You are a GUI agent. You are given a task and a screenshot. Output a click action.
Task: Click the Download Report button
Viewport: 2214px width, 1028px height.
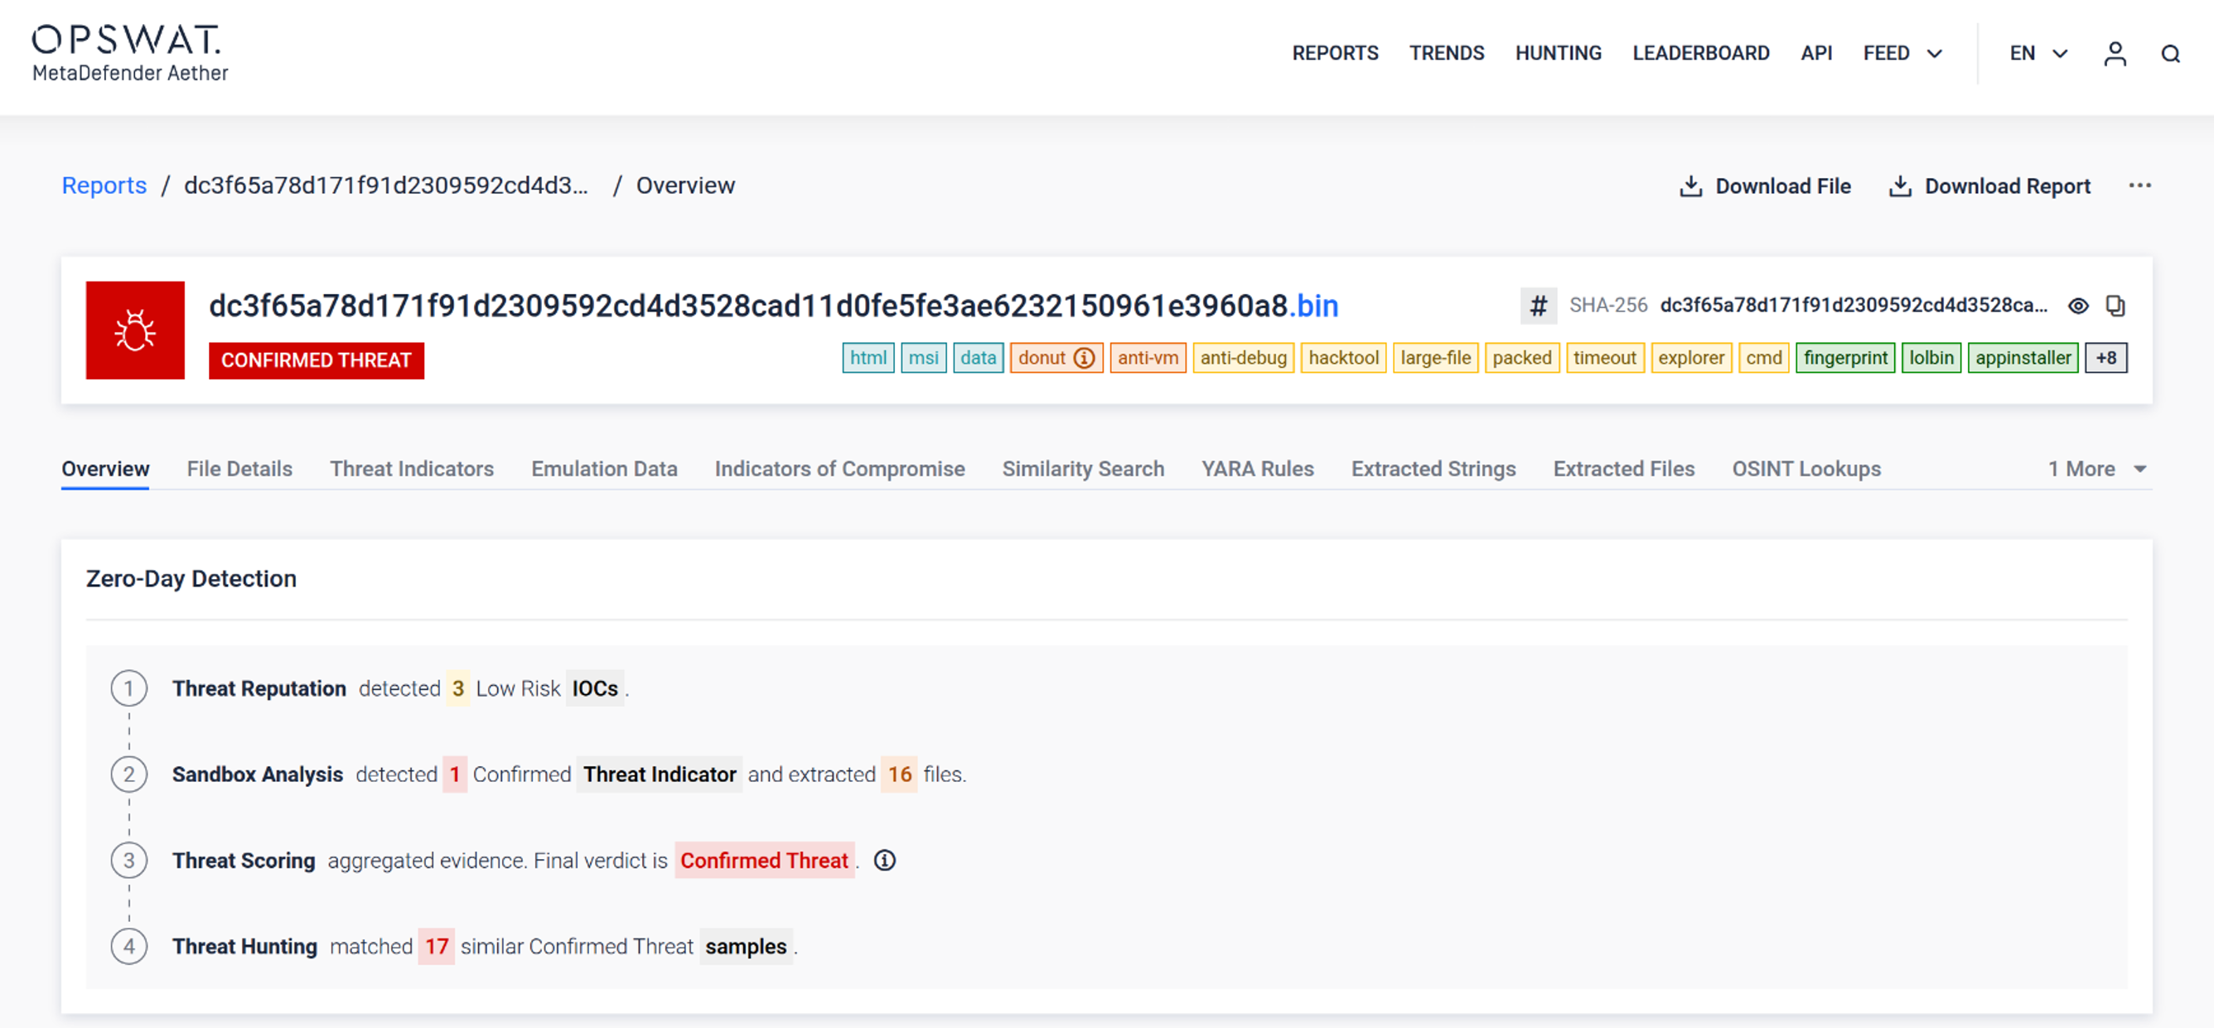(x=1989, y=186)
